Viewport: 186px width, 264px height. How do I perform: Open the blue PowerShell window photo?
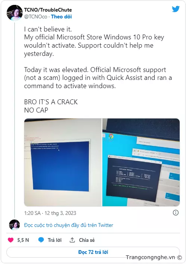[x=63, y=162]
